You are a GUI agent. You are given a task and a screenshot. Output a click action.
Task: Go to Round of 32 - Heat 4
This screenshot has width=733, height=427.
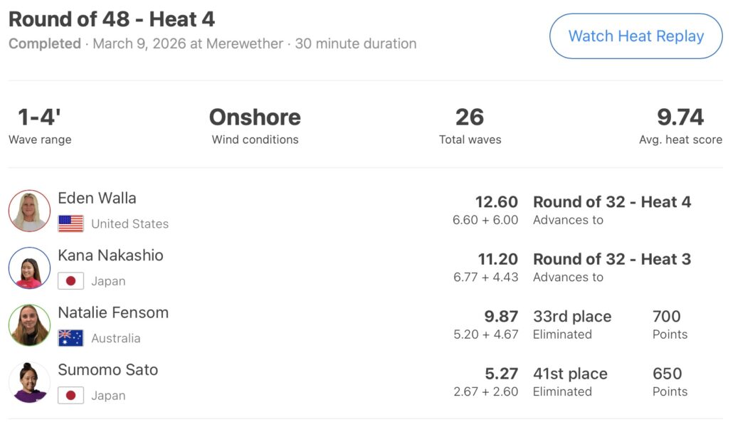pyautogui.click(x=611, y=202)
